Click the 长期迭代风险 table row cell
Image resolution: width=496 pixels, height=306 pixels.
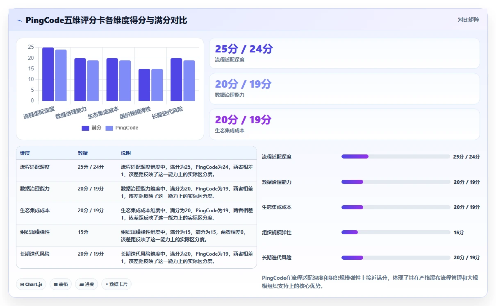coord(35,254)
